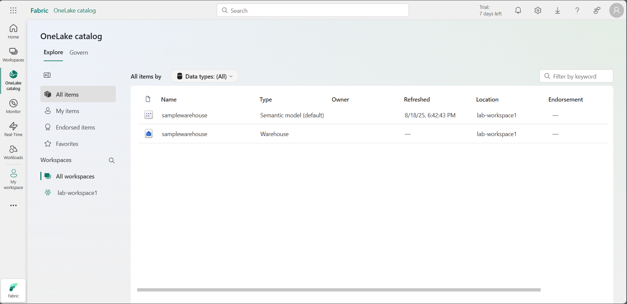The width and height of the screenshot is (627, 304).
Task: Collapse the explorer side pane
Action: tap(47, 75)
